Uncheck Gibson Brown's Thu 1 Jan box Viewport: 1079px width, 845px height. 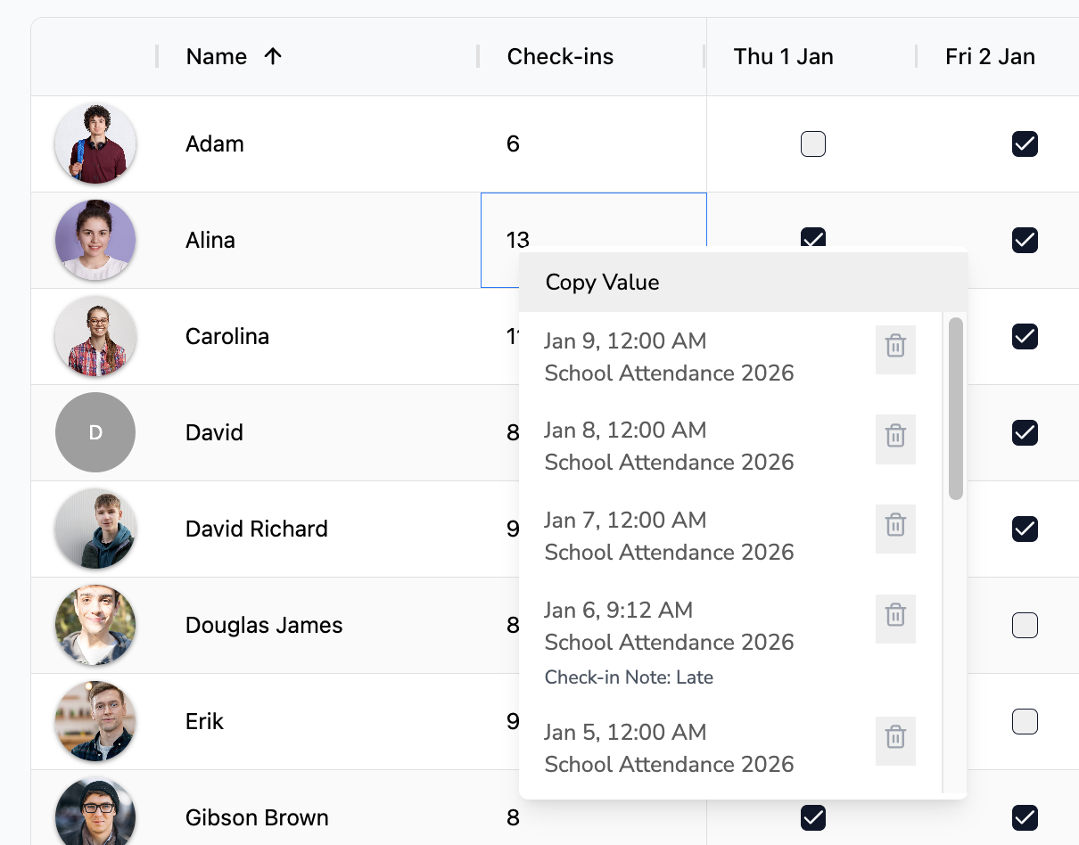tap(812, 816)
